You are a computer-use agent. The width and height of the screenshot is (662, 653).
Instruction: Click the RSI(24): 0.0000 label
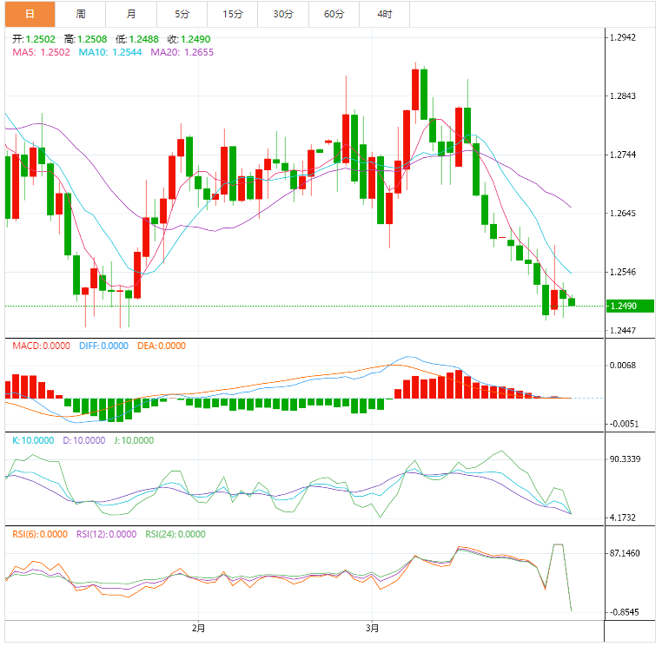[175, 534]
